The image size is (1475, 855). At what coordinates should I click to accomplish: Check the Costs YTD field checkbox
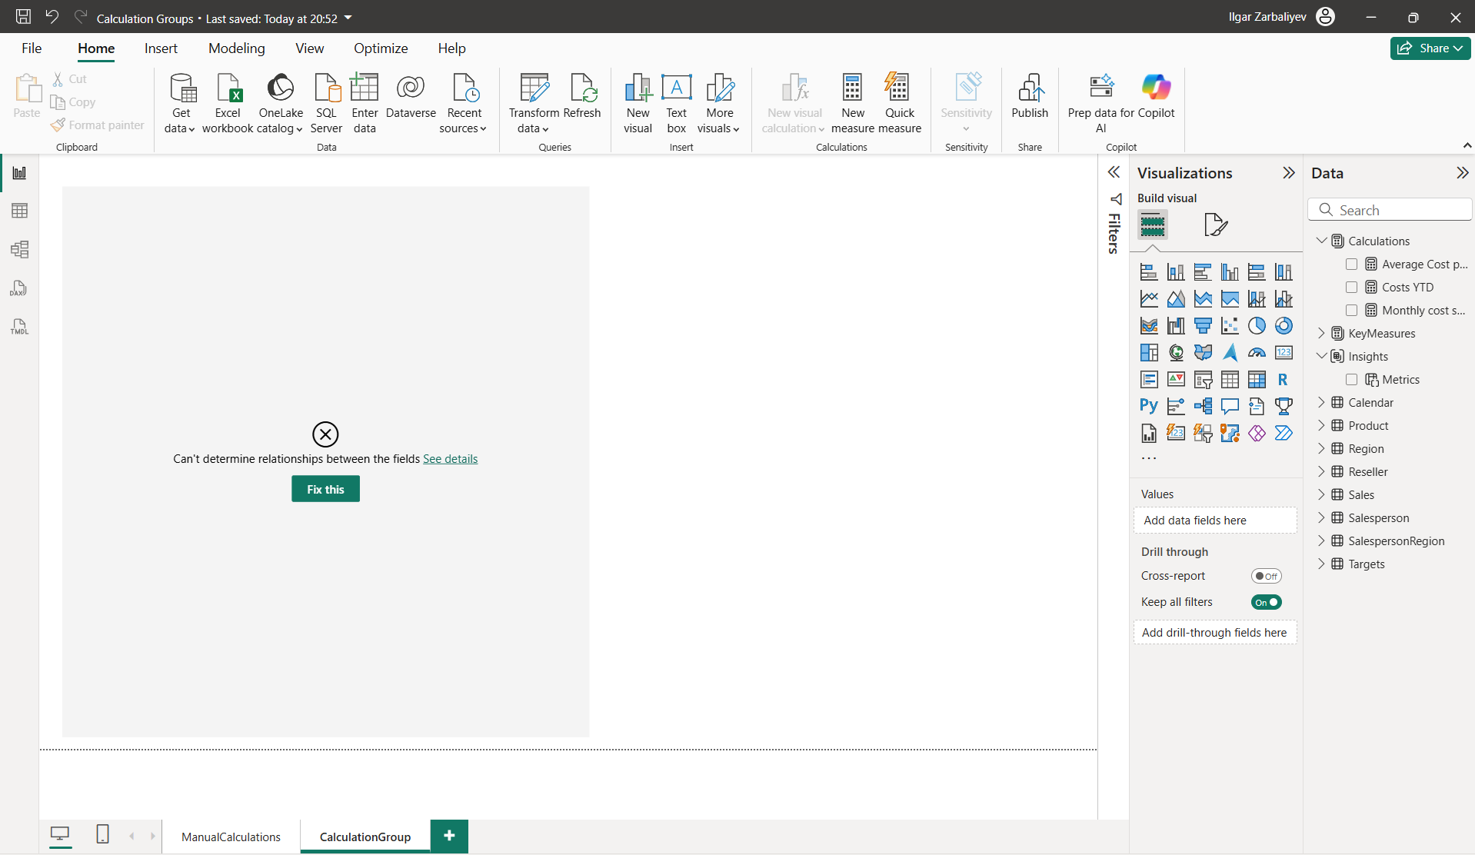[x=1351, y=288]
